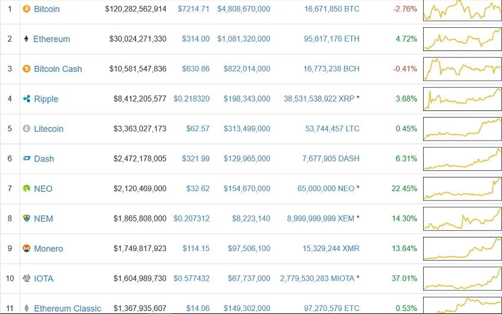This screenshot has width=502, height=314.
Task: Click the Ethereum Classic logo icon
Action: tap(26, 308)
